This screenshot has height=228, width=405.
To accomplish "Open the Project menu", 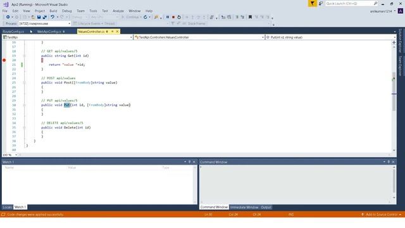I will 39,11.
